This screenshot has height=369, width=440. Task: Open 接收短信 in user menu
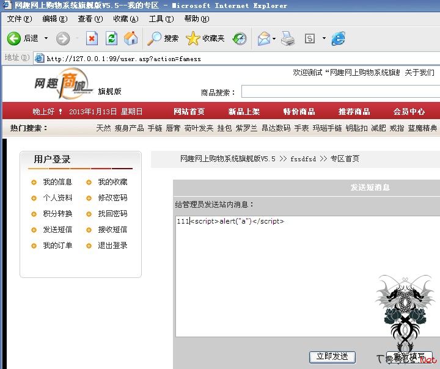pyautogui.click(x=113, y=230)
